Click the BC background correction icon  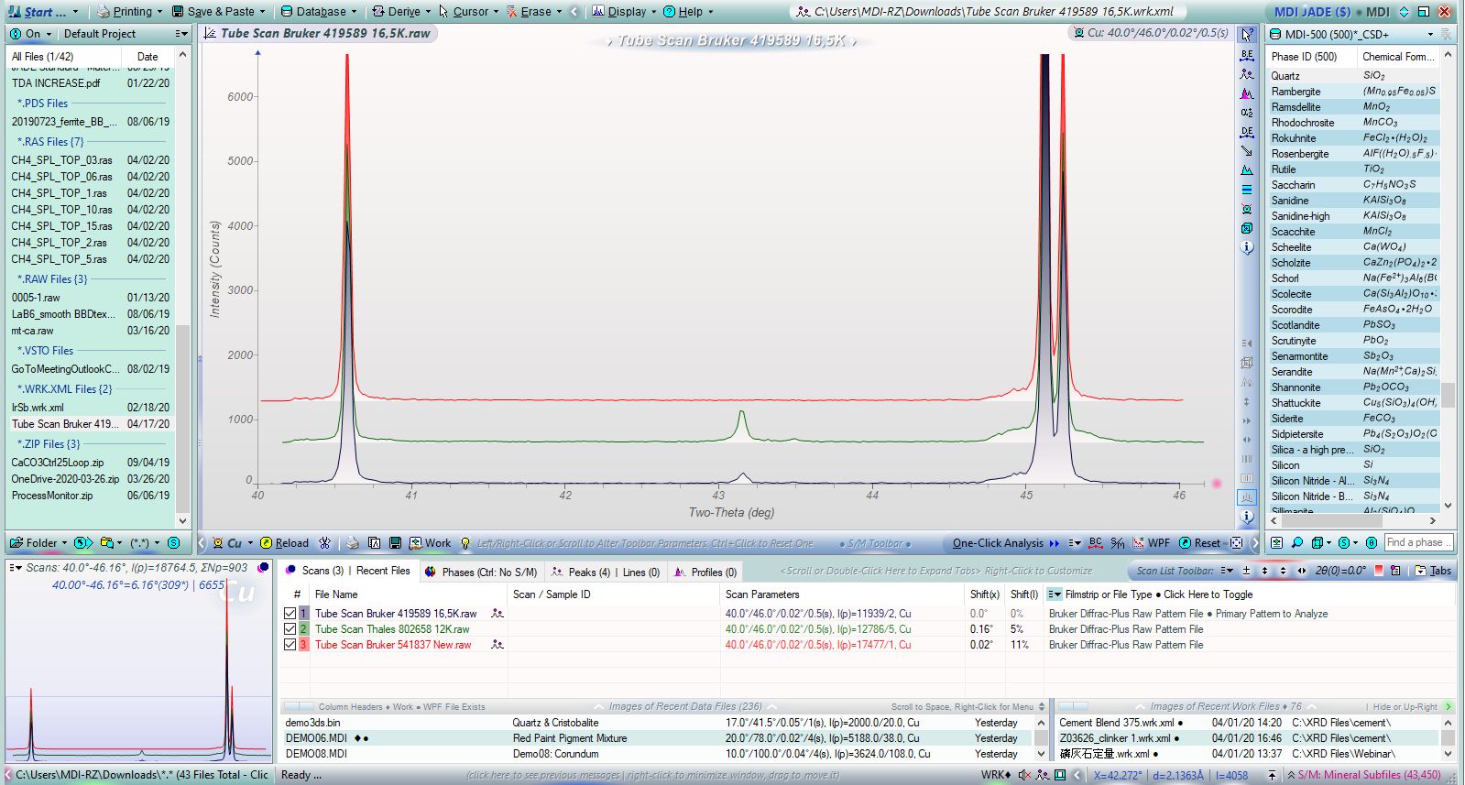(1096, 543)
